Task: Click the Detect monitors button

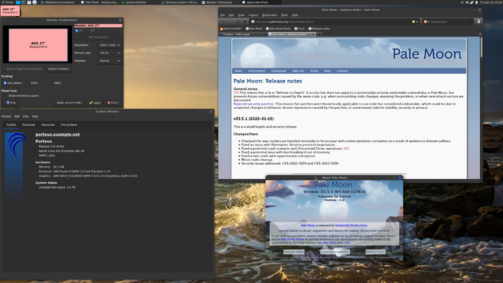Action: [58, 69]
